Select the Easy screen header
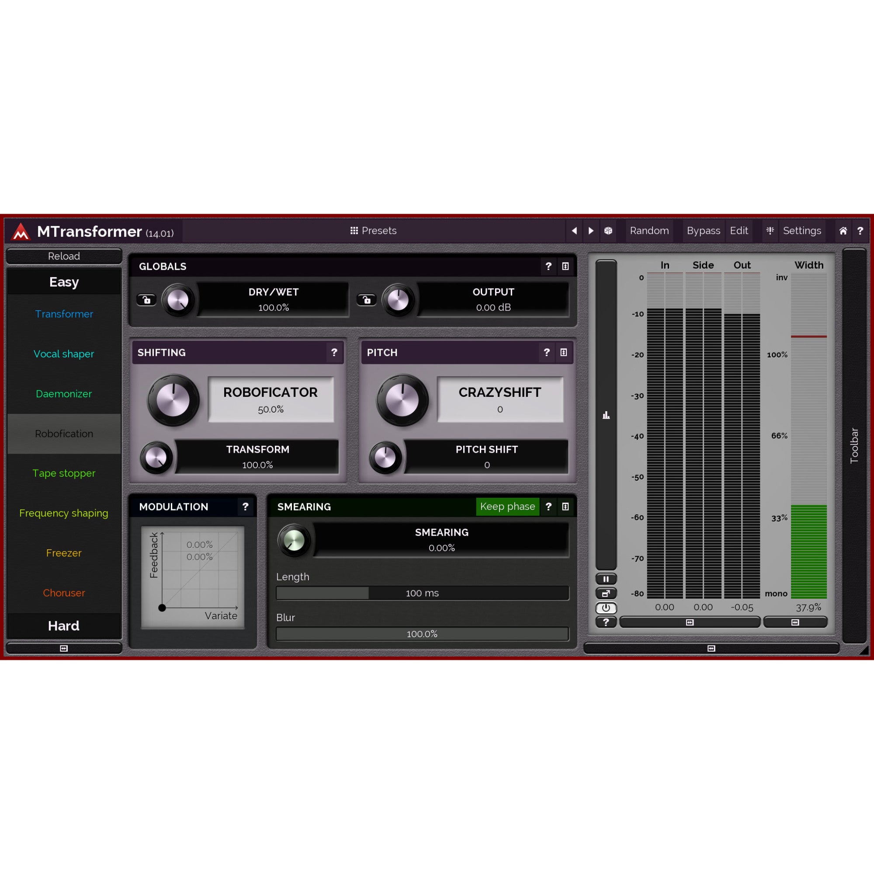 (x=64, y=282)
